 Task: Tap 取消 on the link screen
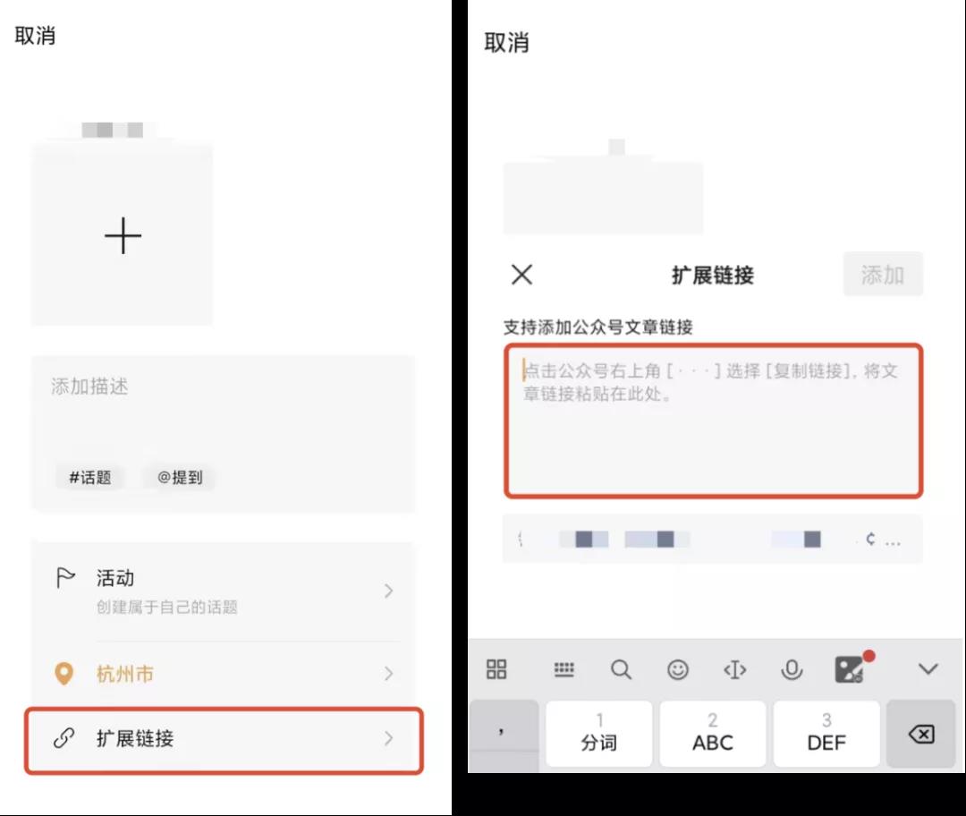506,42
